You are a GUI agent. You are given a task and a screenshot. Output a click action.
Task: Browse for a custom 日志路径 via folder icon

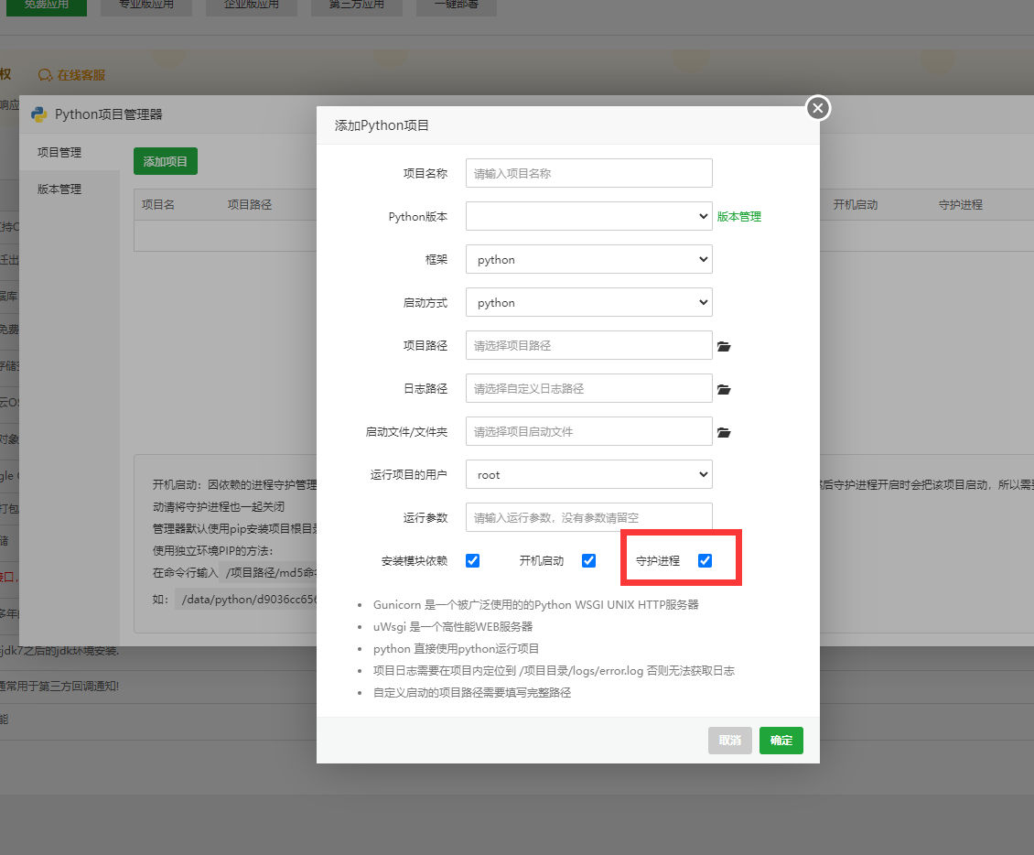pyautogui.click(x=724, y=388)
